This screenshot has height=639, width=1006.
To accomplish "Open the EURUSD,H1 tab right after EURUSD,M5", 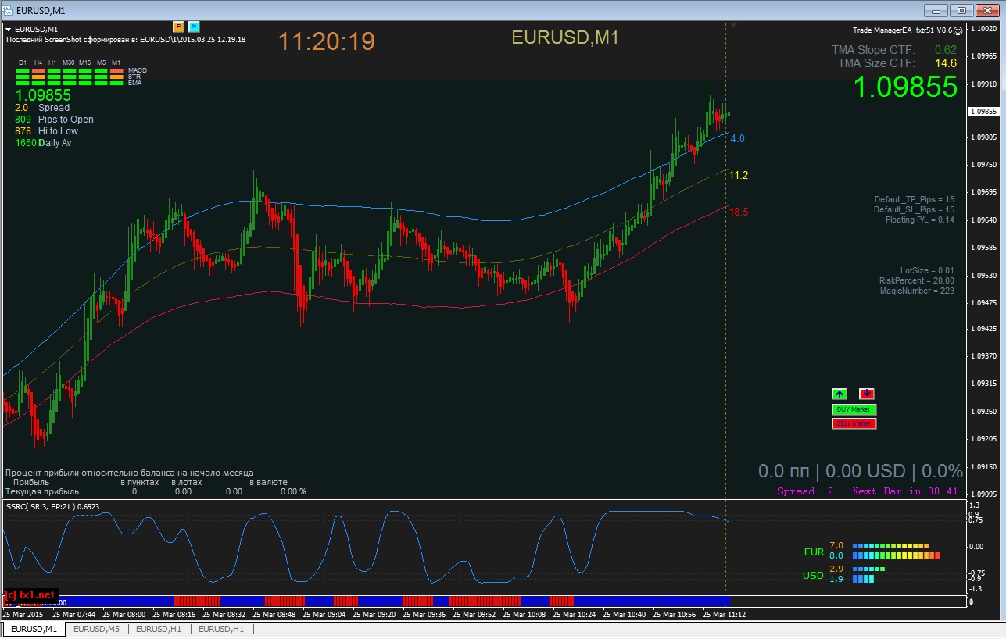I will click(159, 629).
